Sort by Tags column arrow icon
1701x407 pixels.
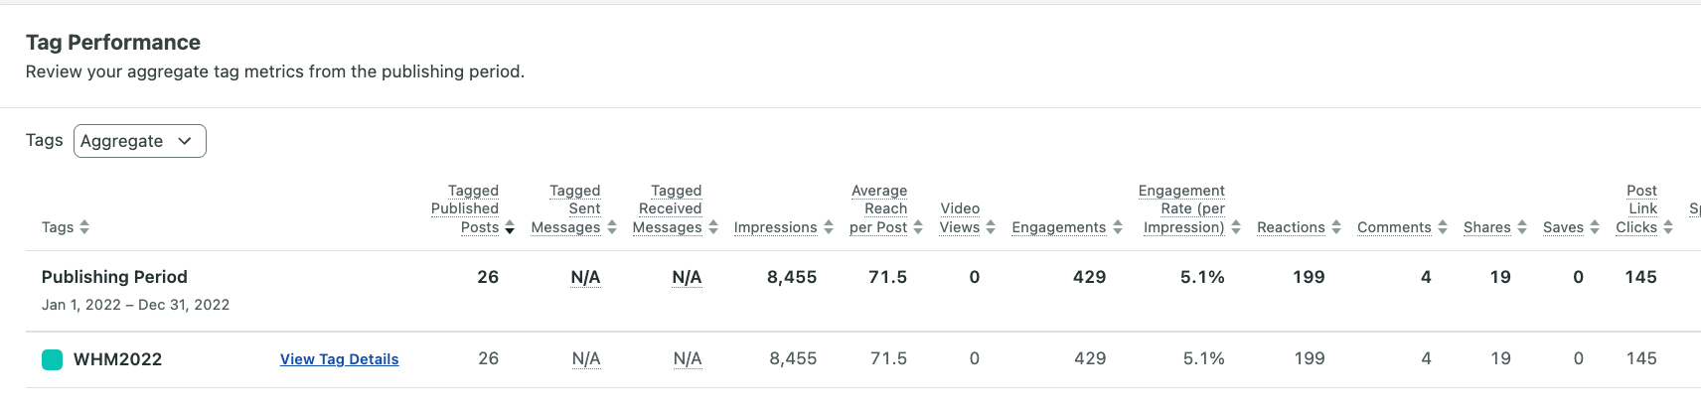(84, 227)
